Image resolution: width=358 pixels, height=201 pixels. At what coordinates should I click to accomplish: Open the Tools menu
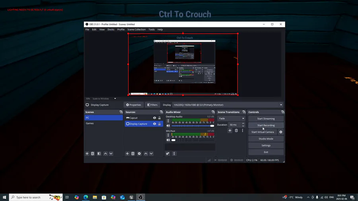tap(152, 29)
